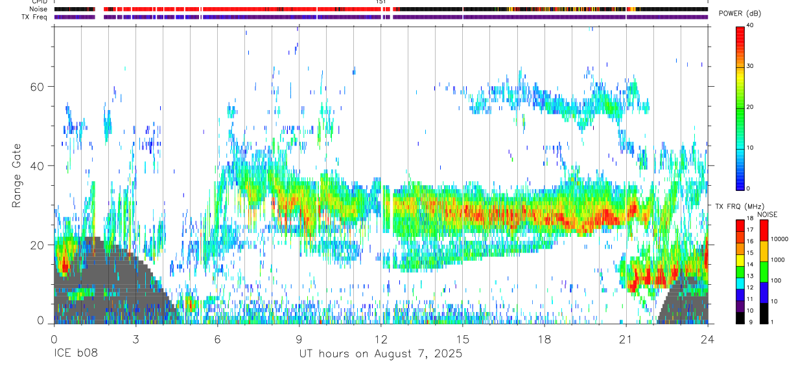Click the 1000 label on NOISE legend
796x367 pixels.
coord(777,260)
